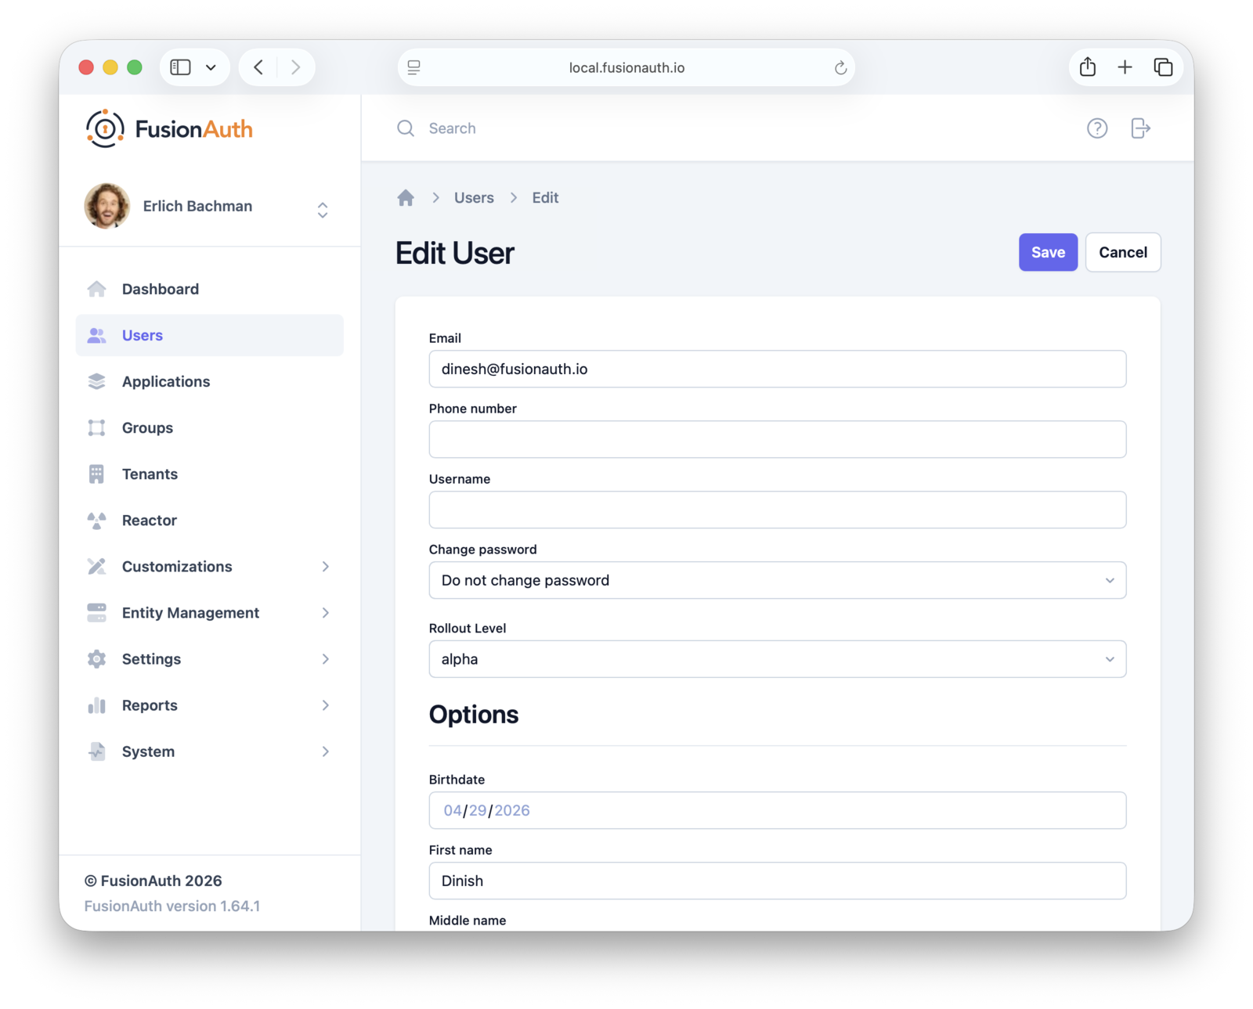Expand the System submenu chevron
This screenshot has width=1253, height=1009.
click(326, 751)
